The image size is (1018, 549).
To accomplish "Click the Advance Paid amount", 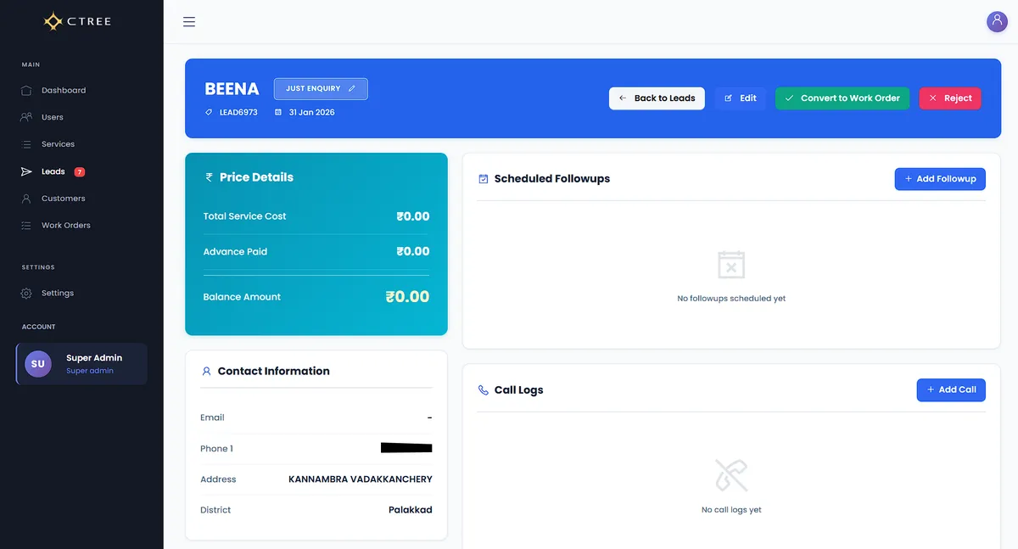I will click(413, 251).
